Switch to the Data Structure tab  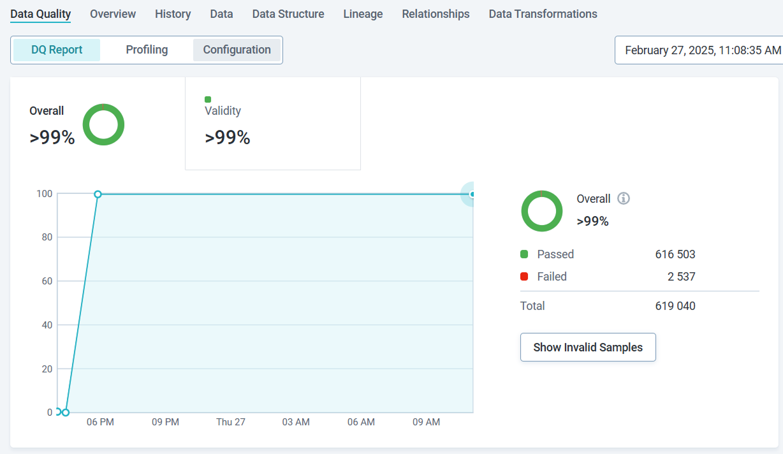[x=288, y=14]
